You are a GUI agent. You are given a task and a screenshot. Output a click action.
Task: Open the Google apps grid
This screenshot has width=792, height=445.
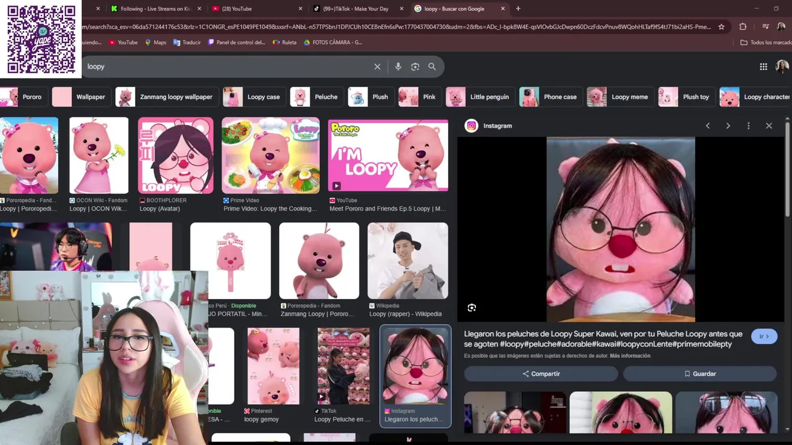coord(764,67)
